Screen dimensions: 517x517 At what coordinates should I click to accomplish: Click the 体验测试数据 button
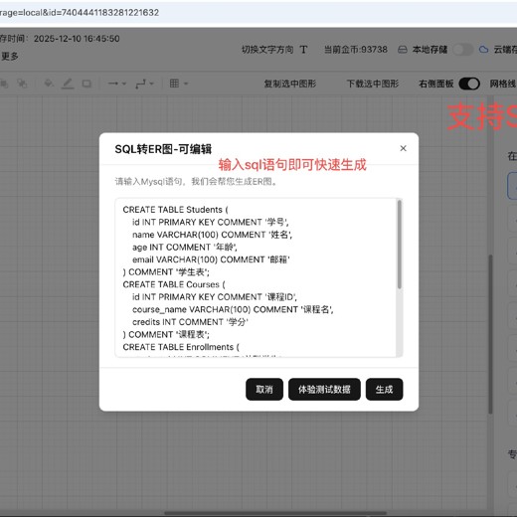[324, 389]
